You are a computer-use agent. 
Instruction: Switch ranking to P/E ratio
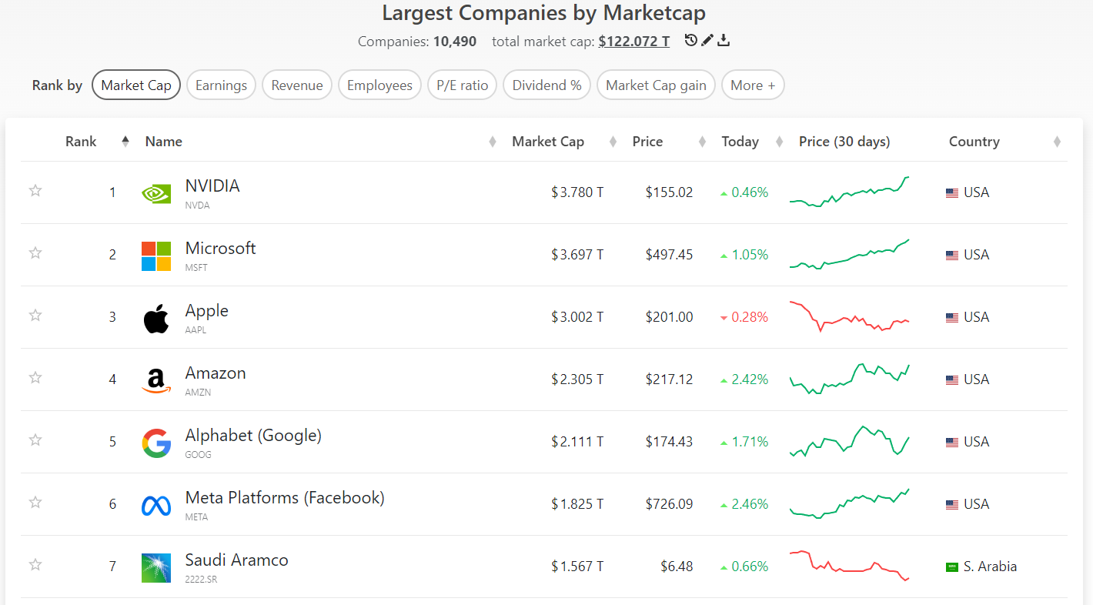tap(462, 85)
